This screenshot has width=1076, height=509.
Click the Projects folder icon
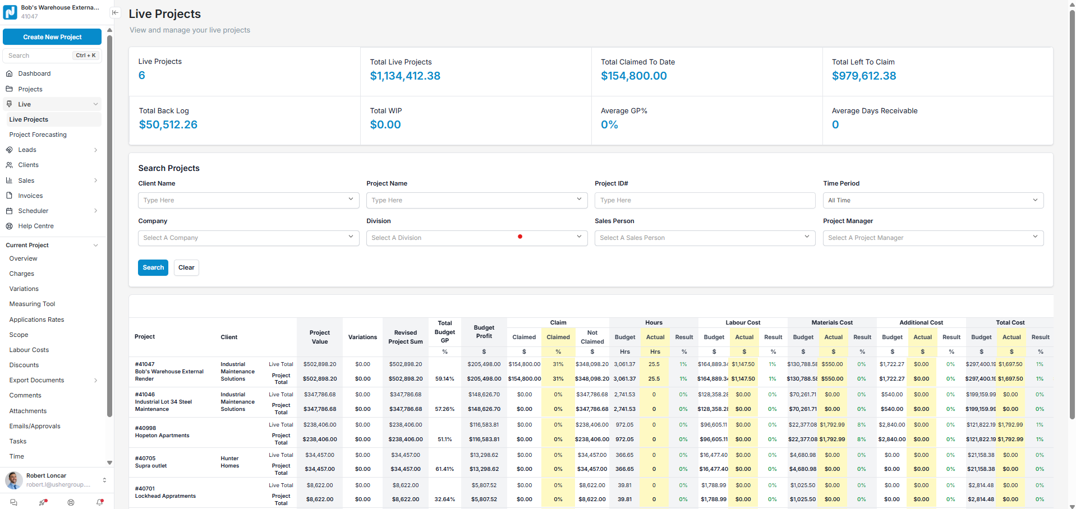pyautogui.click(x=9, y=89)
